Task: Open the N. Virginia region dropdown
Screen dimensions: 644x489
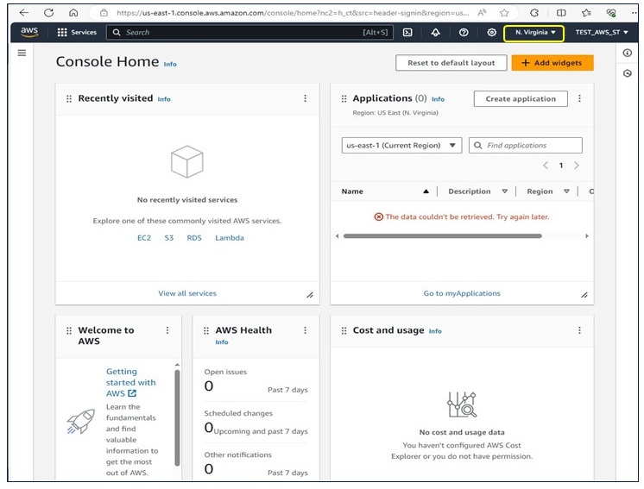Action: pyautogui.click(x=534, y=33)
